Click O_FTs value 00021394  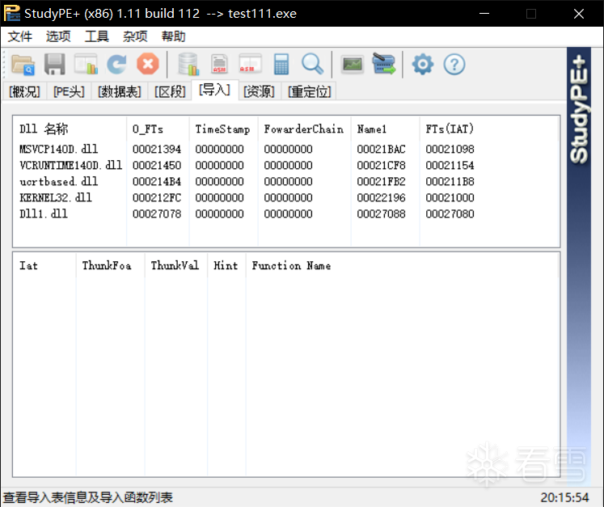coord(157,149)
